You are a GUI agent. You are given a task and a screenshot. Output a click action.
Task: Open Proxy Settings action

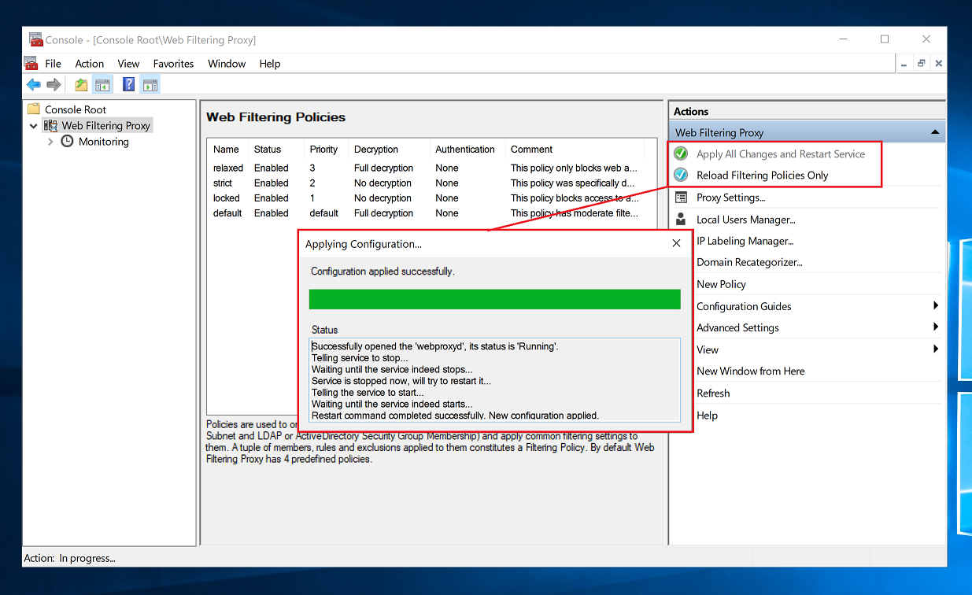coord(730,198)
